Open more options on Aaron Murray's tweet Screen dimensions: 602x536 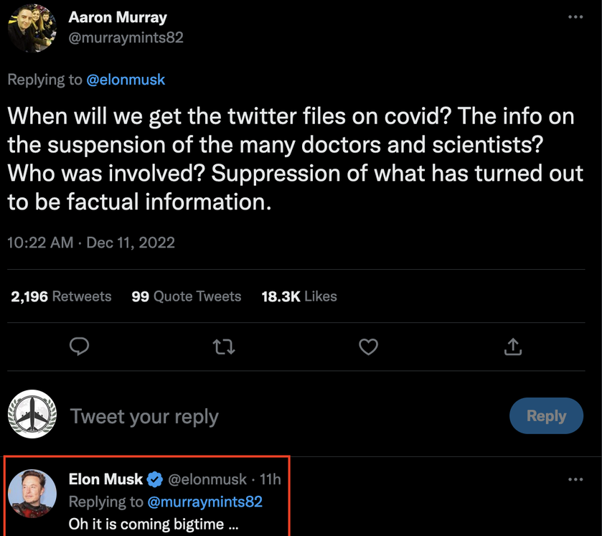pyautogui.click(x=575, y=17)
